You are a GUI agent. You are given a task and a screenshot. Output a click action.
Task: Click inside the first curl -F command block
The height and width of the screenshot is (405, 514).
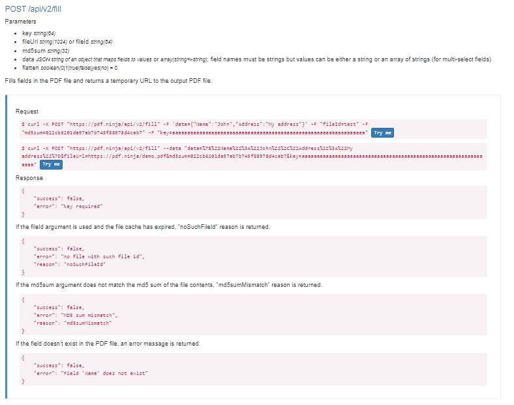(253, 128)
